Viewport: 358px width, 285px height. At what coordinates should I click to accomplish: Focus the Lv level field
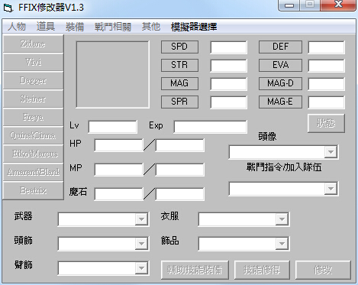112,127
